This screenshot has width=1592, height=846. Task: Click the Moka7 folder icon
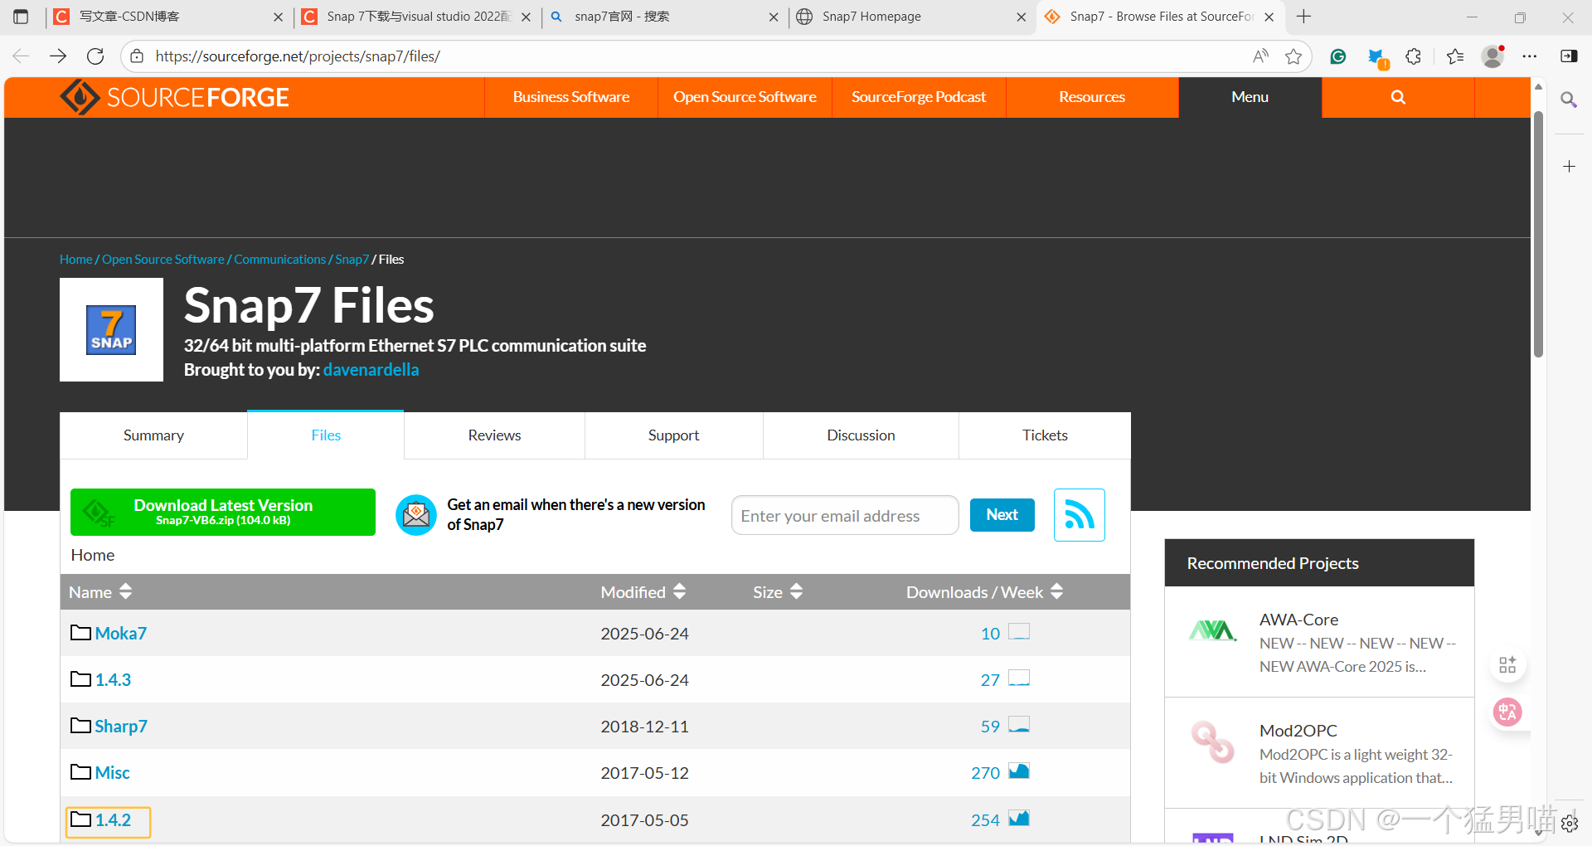80,633
